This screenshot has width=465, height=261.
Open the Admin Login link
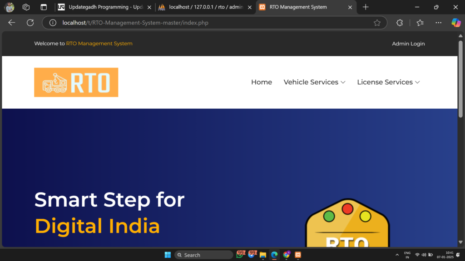click(408, 43)
